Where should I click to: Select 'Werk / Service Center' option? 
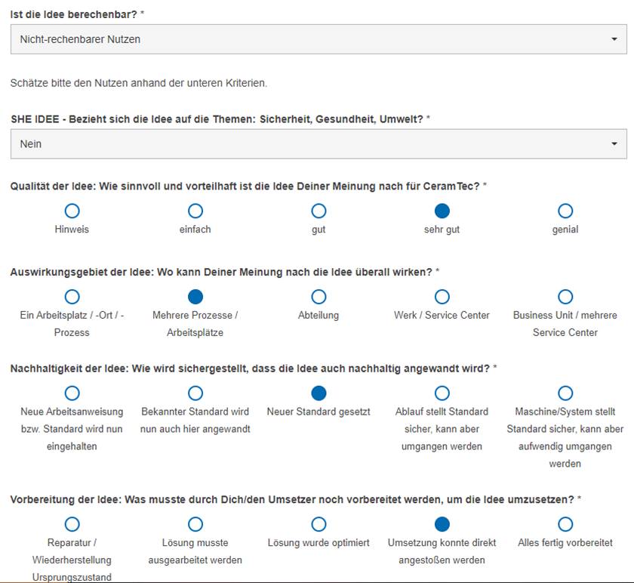442,297
